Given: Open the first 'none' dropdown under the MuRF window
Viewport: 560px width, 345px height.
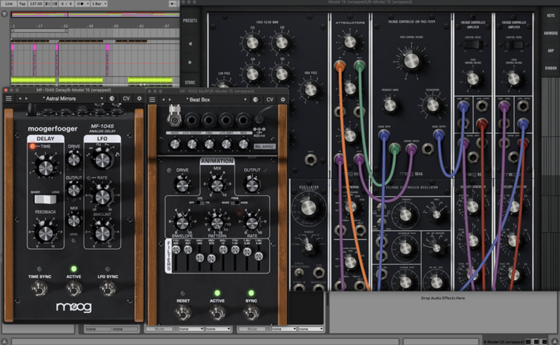Looking at the screenshot, I should pyautogui.click(x=191, y=329).
